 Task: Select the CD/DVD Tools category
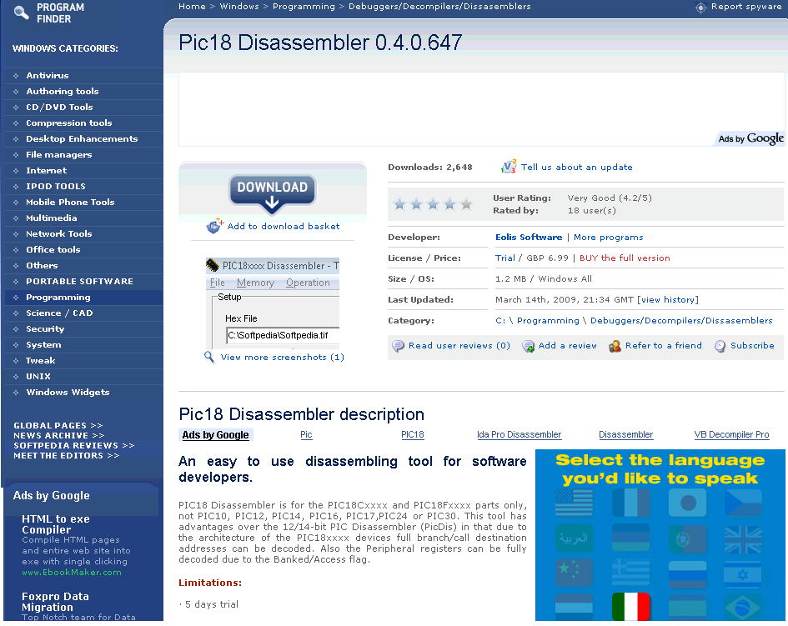59,107
